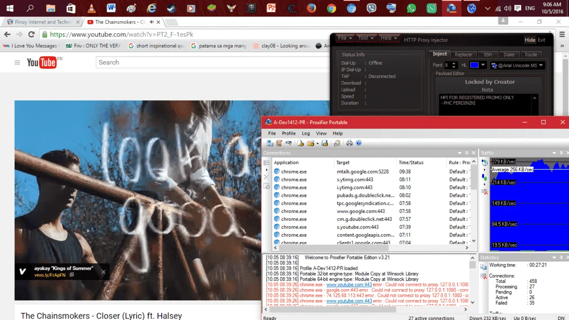Click the new profile icon in Proxifier toolbar

point(300,143)
